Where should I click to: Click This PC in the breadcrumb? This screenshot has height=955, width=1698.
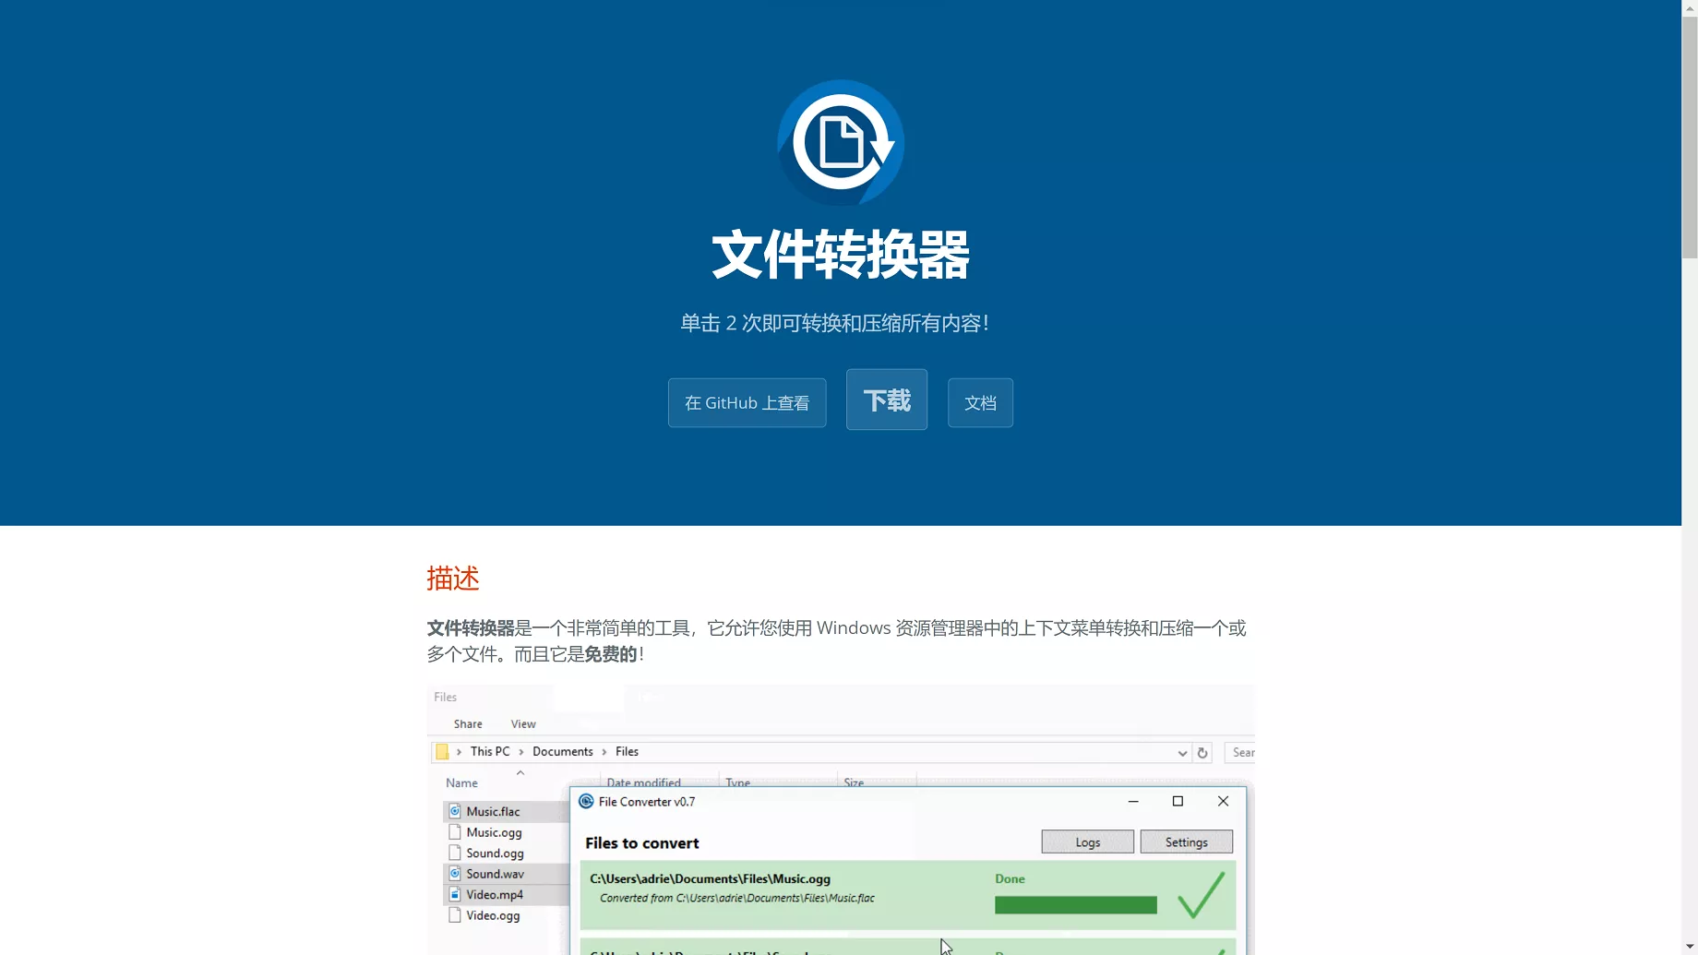pyautogui.click(x=490, y=751)
